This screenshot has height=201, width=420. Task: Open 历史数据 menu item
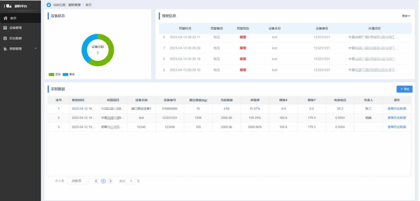16,38
